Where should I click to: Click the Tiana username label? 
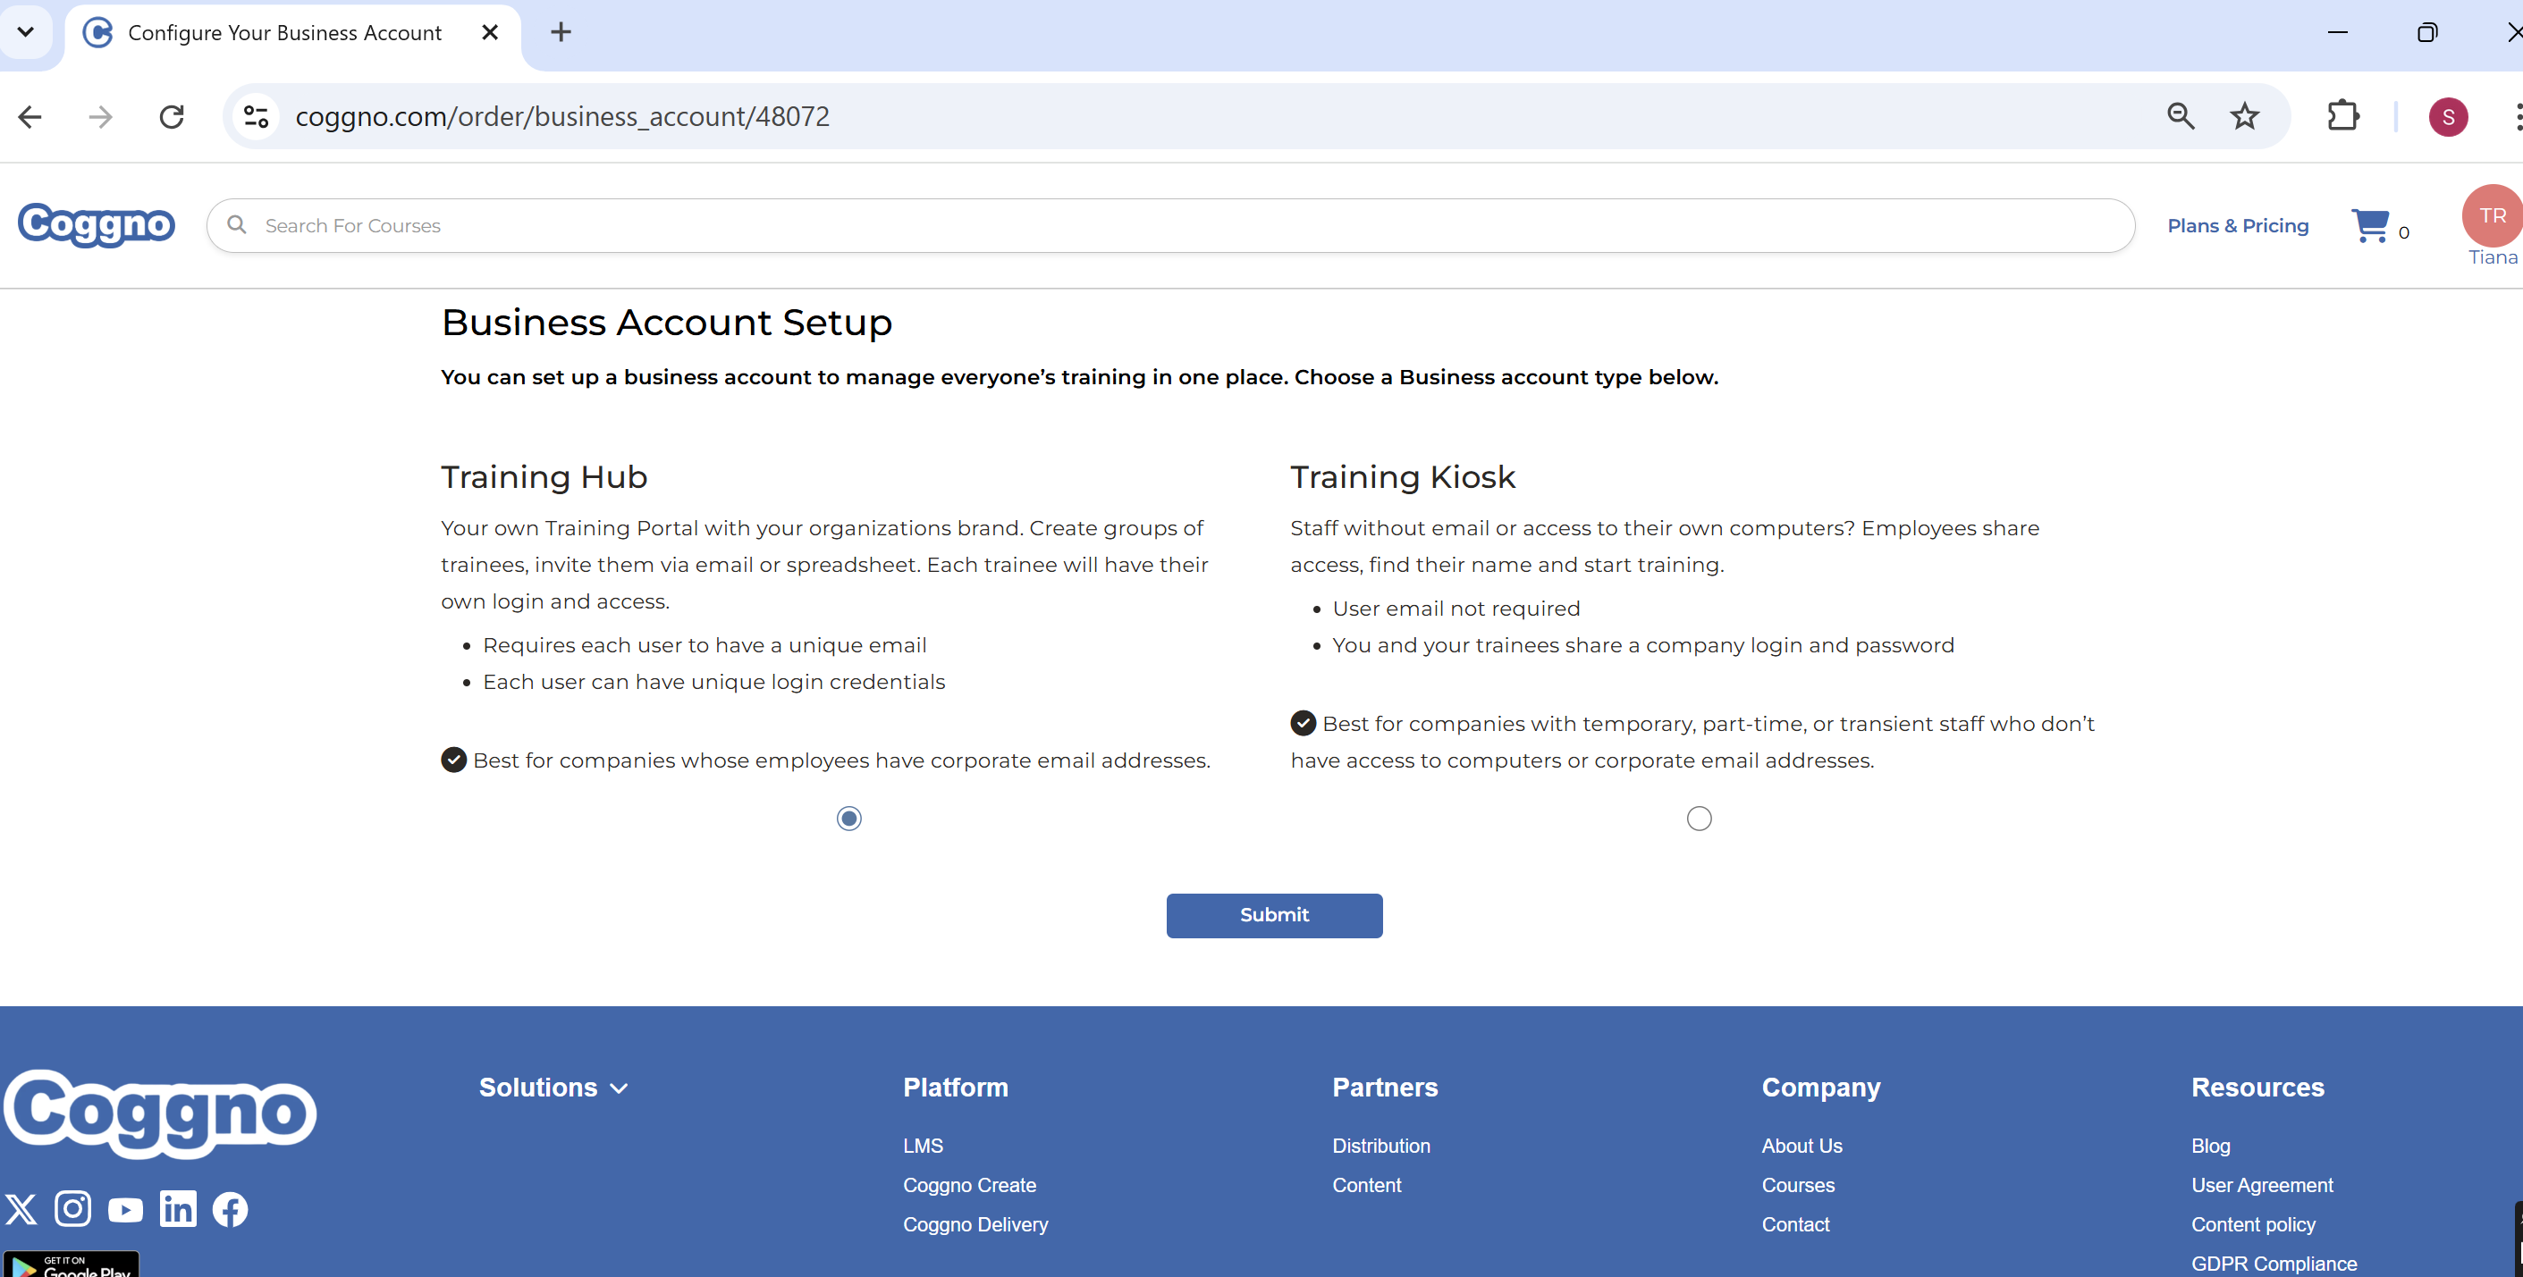(2492, 256)
